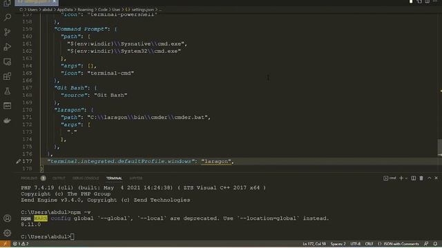Click the System32 cmd.exe path line
This screenshot has height=248, width=442.
[124, 51]
